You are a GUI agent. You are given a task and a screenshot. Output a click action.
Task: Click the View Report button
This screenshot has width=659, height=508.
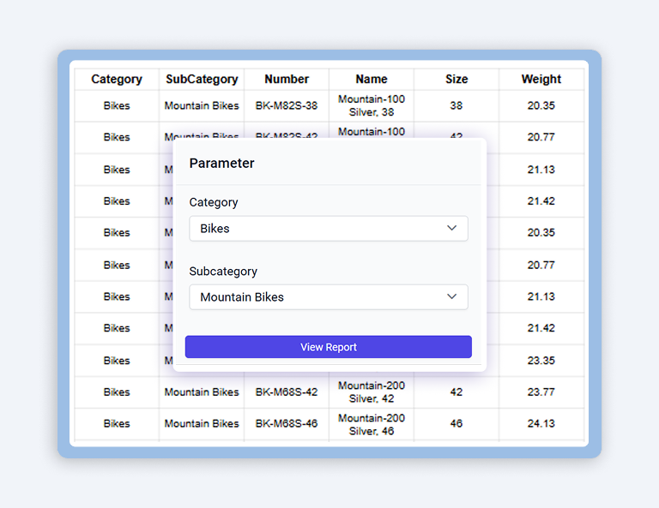point(329,347)
